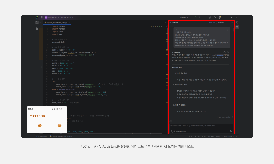The image size is (274, 164).
Task: Open IDE settings gear icon
Action: (x=219, y=17)
